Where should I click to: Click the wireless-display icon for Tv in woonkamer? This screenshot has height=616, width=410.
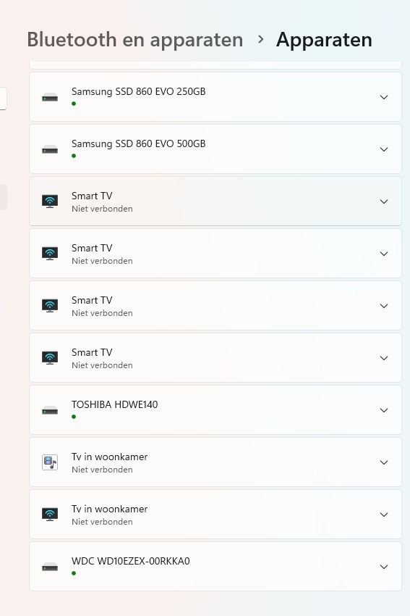[x=50, y=515]
